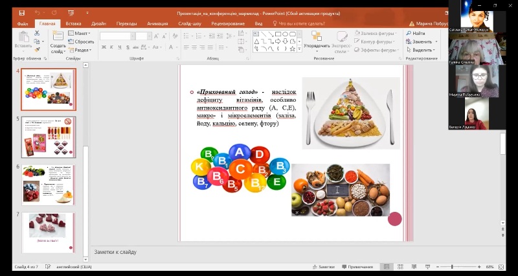The width and height of the screenshot is (518, 276).
Task: Toggle Примечания comments pane
Action: [357, 266]
